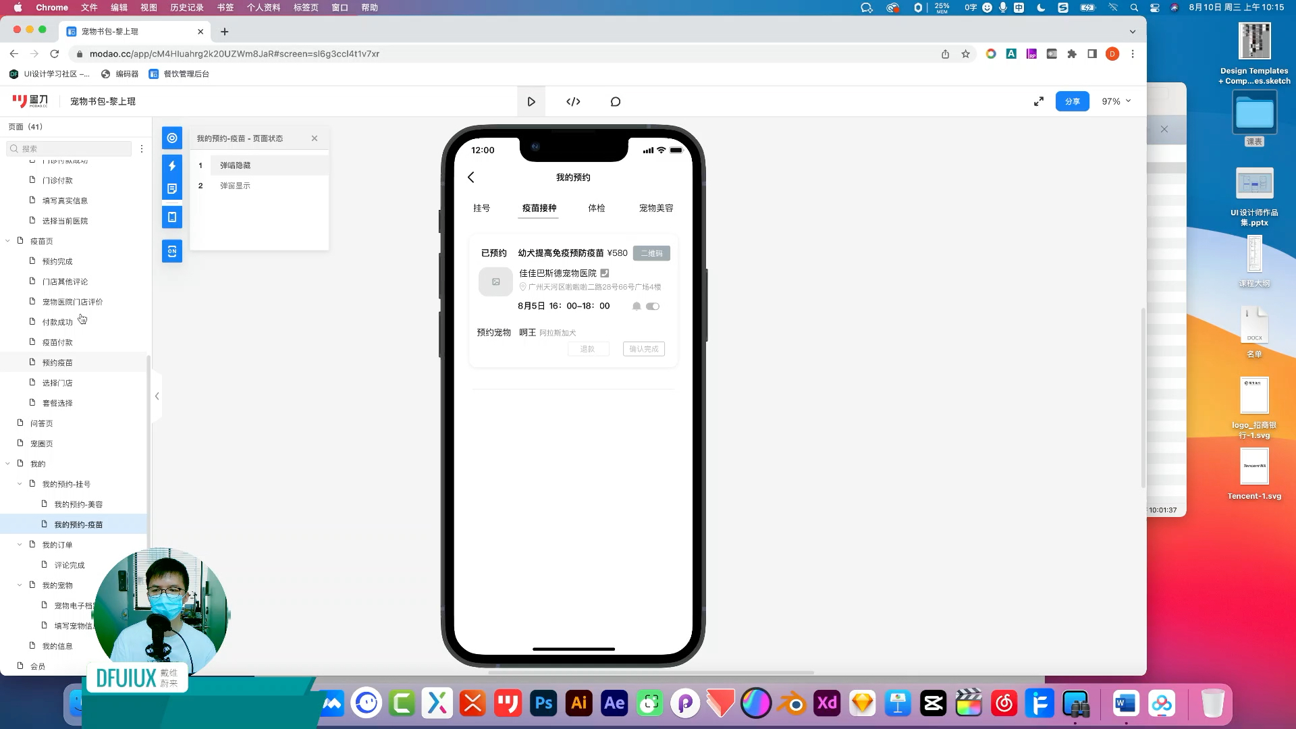Click the browser address bar
The image size is (1296, 729).
(506, 54)
